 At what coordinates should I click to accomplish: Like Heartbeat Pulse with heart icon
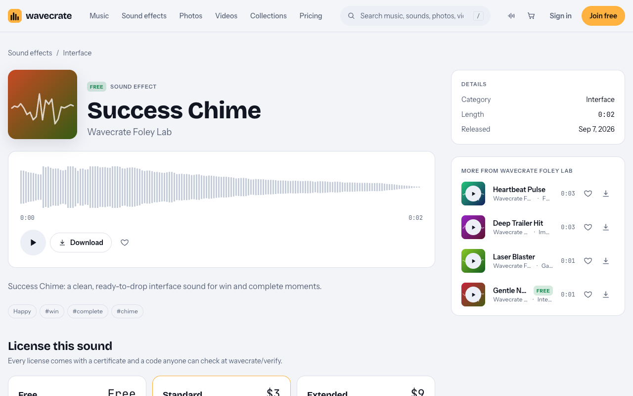point(588,194)
